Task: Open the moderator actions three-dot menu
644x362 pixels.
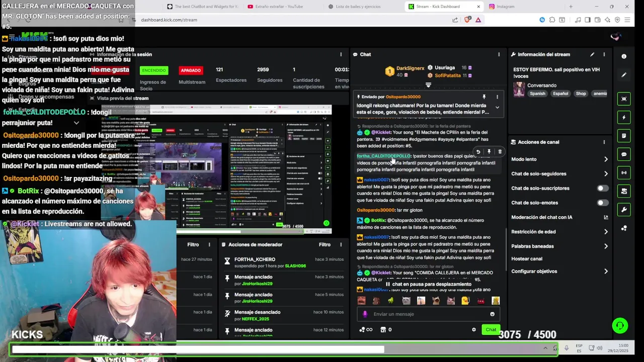Action: click(x=341, y=244)
